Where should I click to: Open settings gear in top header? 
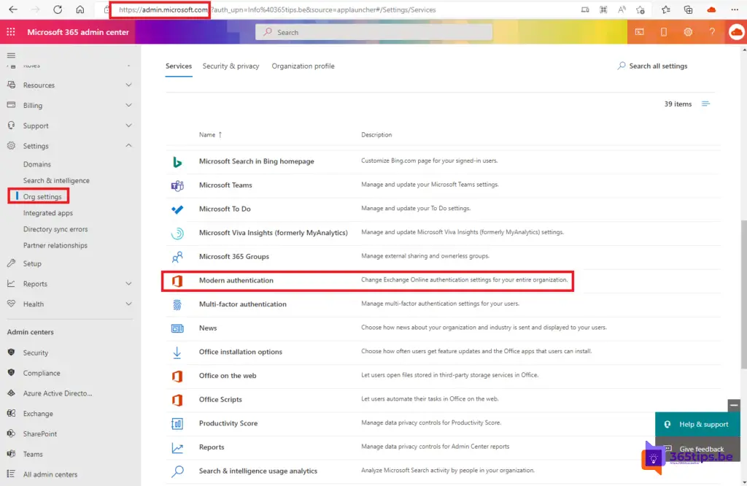(x=688, y=32)
